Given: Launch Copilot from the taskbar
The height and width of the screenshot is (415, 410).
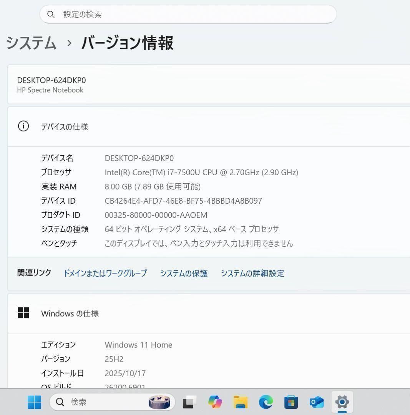Looking at the screenshot, I should 214,402.
